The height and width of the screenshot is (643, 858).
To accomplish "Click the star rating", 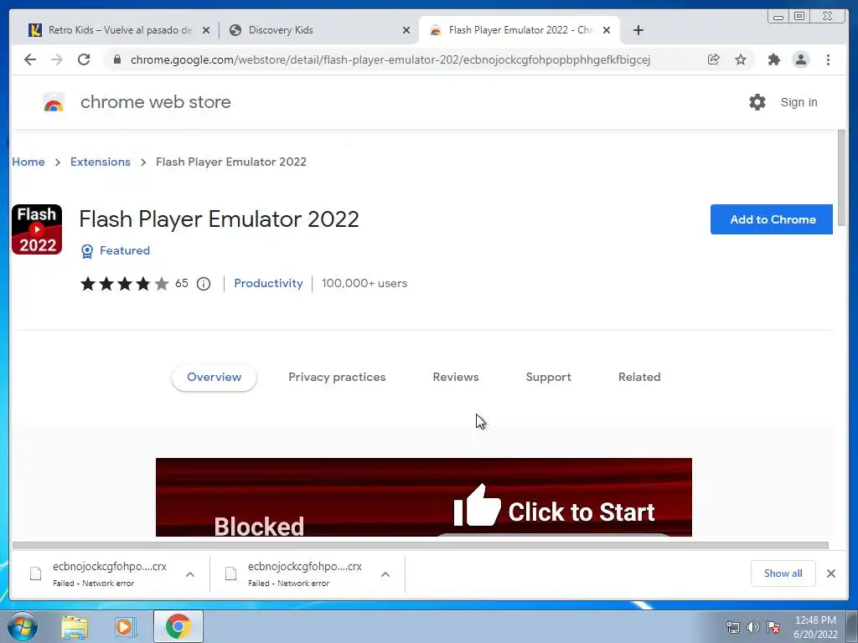I will 125,284.
